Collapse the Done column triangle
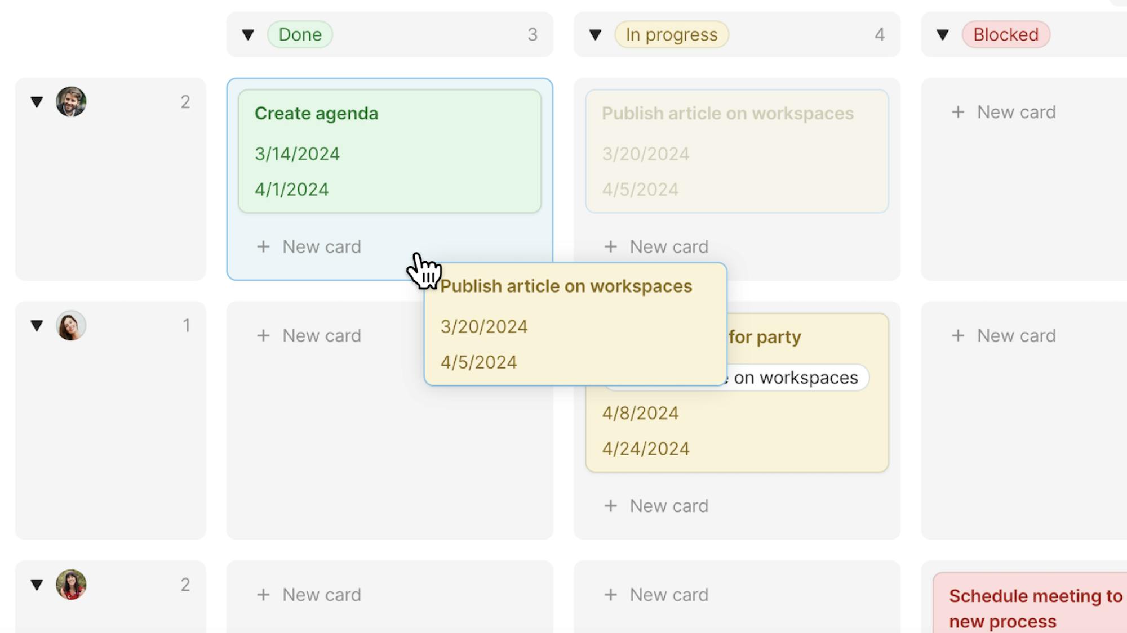 (x=248, y=35)
